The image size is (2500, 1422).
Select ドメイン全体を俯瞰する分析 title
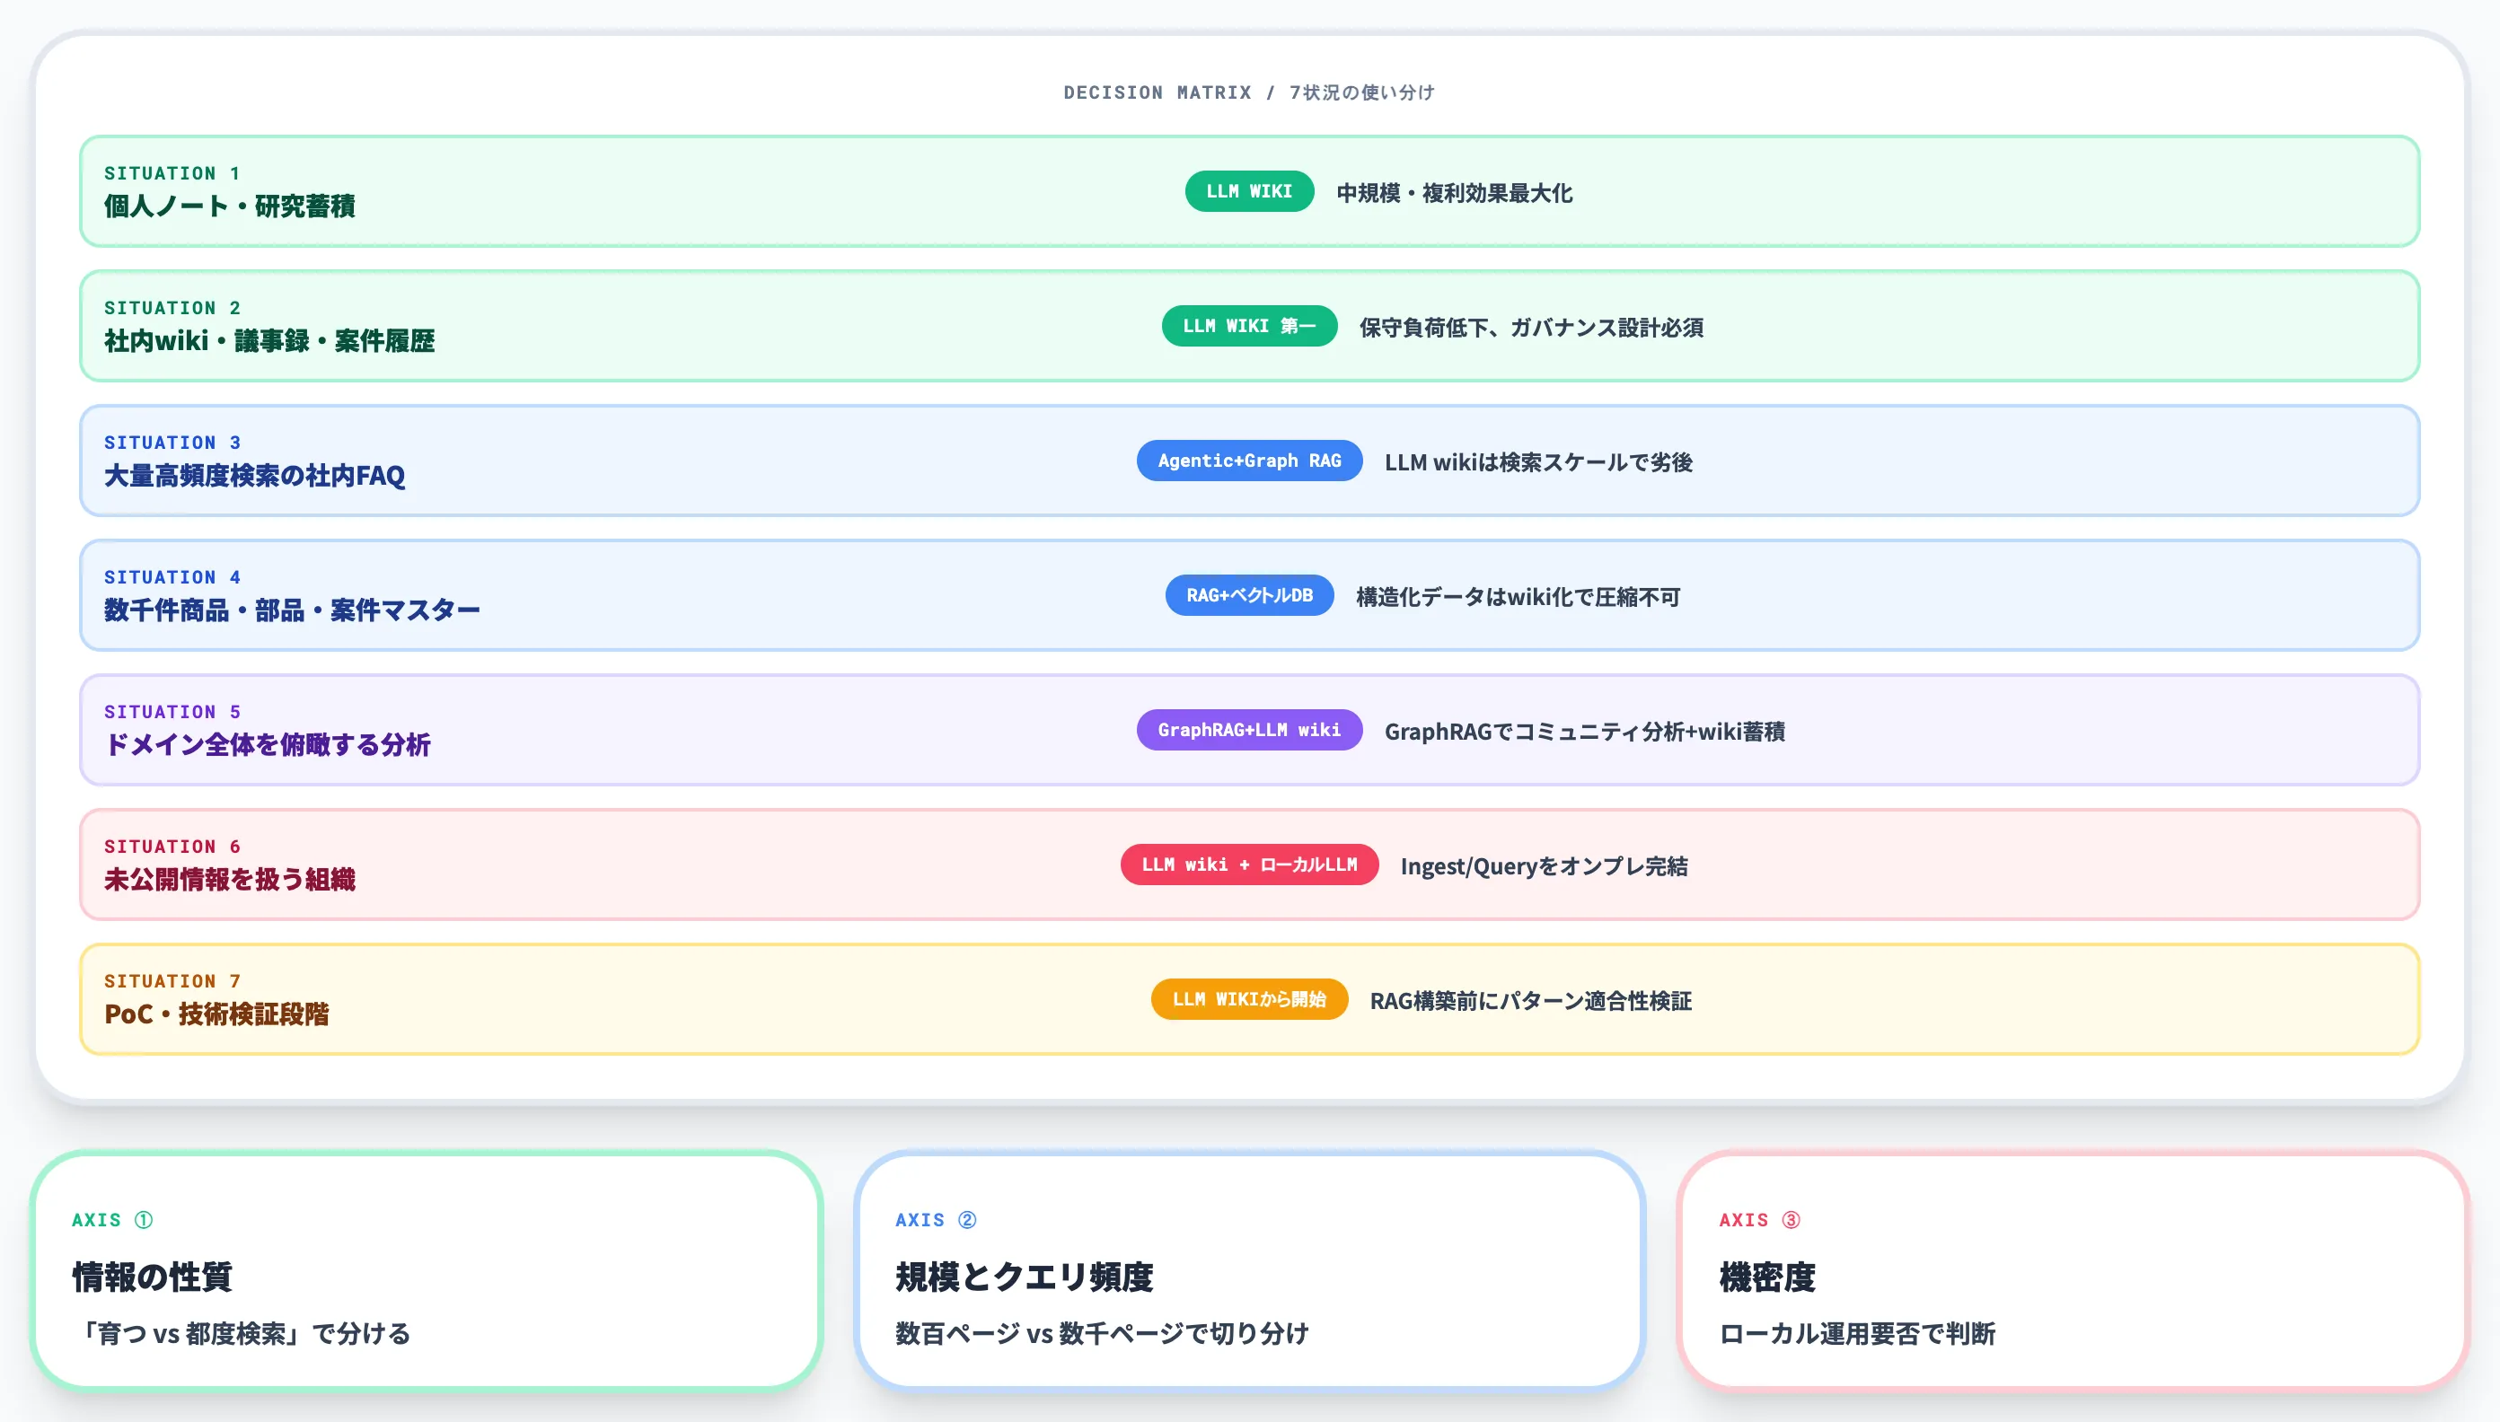pos(267,745)
